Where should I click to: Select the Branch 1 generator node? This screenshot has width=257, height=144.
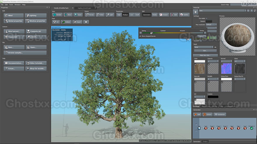click(x=212, y=128)
